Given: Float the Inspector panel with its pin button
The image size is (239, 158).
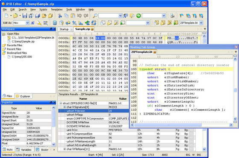Looking at the screenshot, I should [51, 103].
